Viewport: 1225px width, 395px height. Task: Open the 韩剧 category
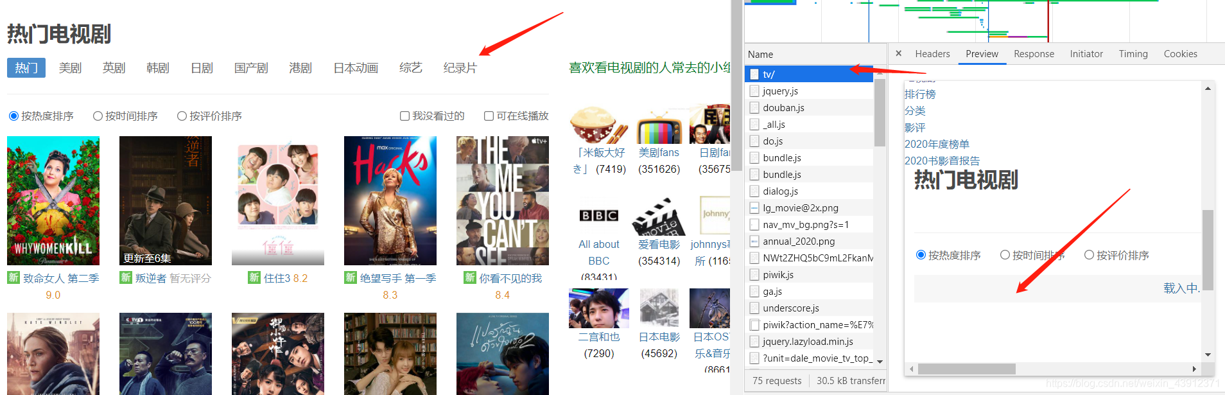(x=157, y=67)
